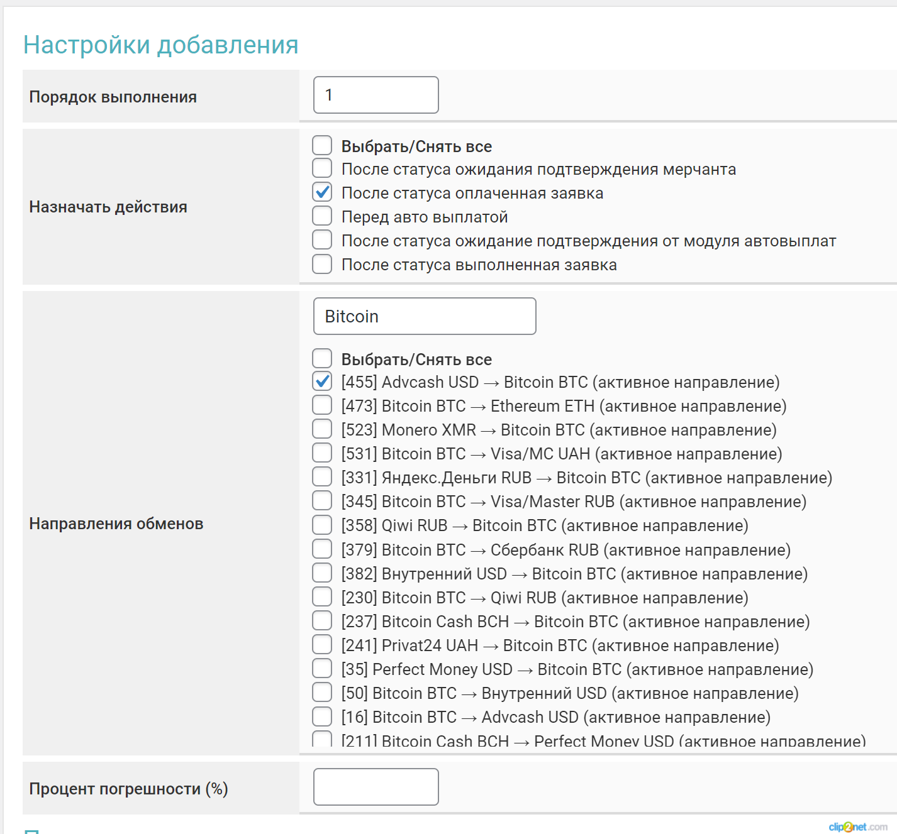897x834 pixels.
Task: Tick После статуса ожидание подтверждения от модуля автовыплат
Action: (x=322, y=239)
